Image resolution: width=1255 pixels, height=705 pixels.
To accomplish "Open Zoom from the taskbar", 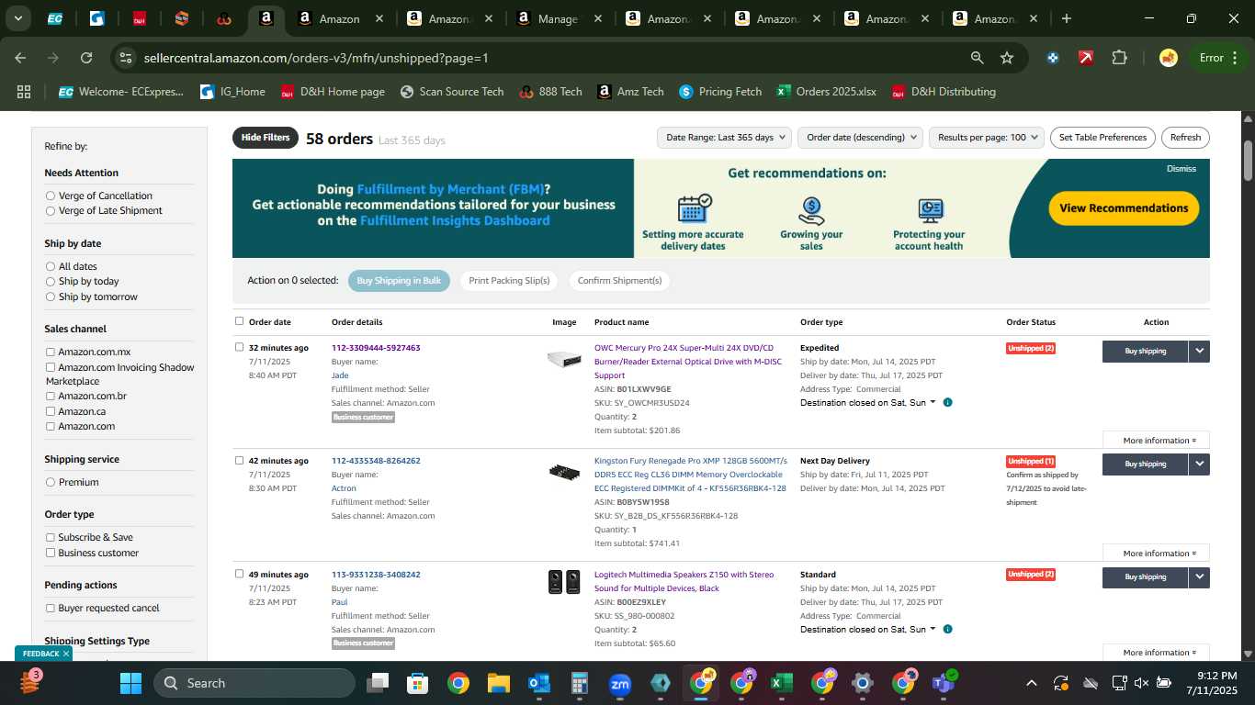I will (620, 683).
